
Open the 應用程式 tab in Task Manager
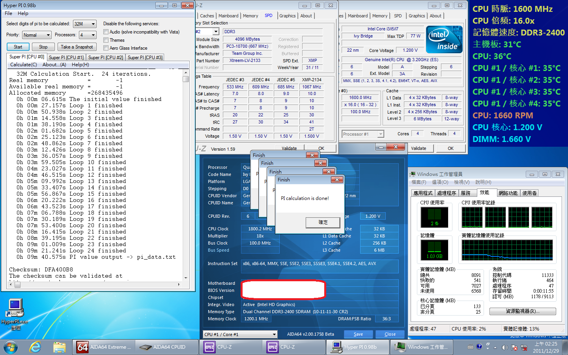tap(423, 193)
